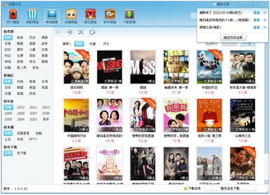Click the 傻瓜妈妈 title text

click(x=76, y=88)
